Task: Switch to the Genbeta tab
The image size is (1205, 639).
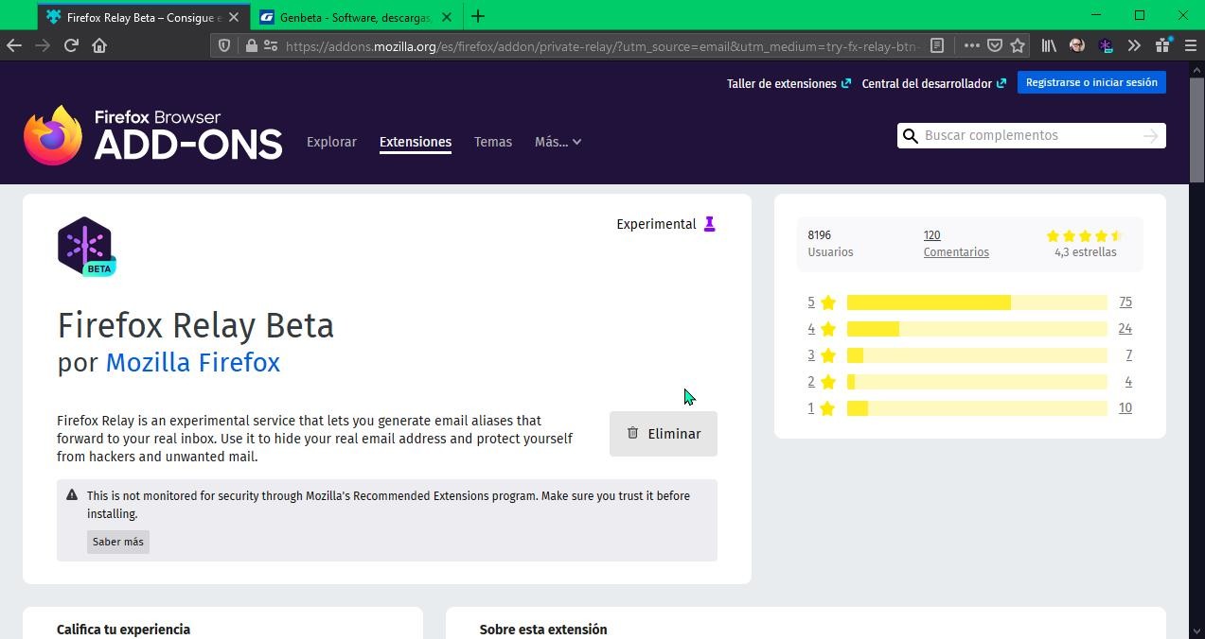Action: 355,17
